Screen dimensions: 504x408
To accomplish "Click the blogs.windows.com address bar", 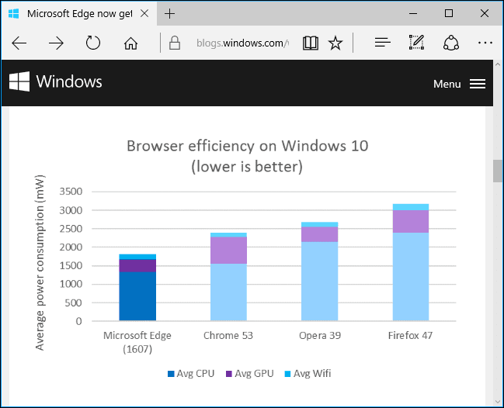I will pos(233,43).
